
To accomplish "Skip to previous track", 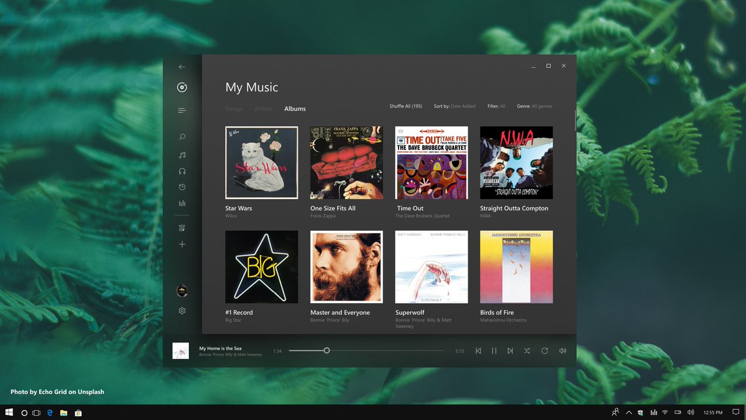I will coord(478,351).
